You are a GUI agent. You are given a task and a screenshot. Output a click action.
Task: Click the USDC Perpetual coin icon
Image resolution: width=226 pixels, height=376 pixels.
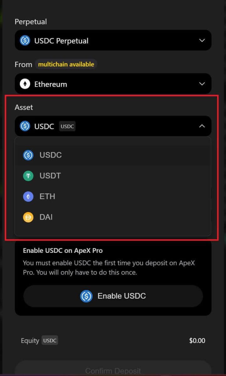click(x=25, y=41)
